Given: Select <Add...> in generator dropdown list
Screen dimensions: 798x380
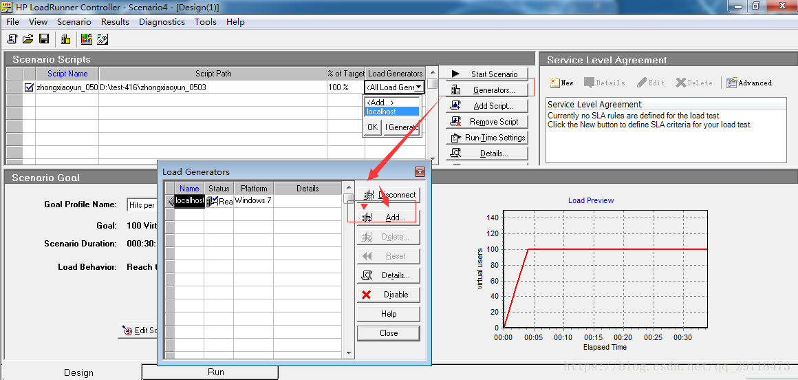Looking at the screenshot, I should [x=392, y=103].
